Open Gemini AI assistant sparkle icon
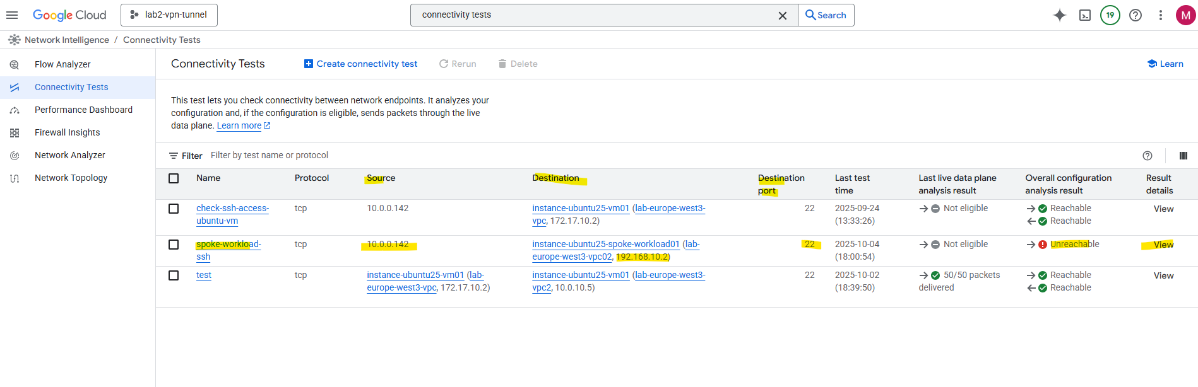 [1059, 15]
